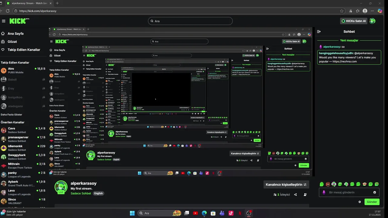Open Mithrain Escape From Tarkov channel
Image resolution: width=388 pixels, height=218 pixels.
tap(23, 166)
